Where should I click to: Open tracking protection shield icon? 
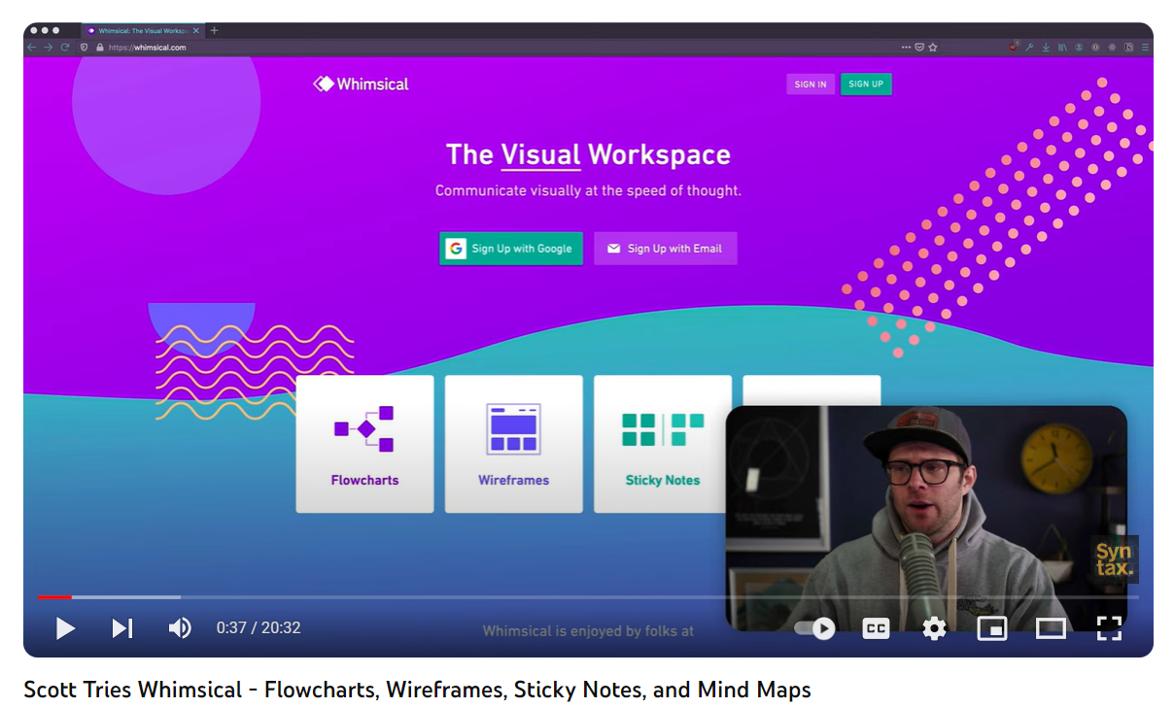tap(85, 47)
